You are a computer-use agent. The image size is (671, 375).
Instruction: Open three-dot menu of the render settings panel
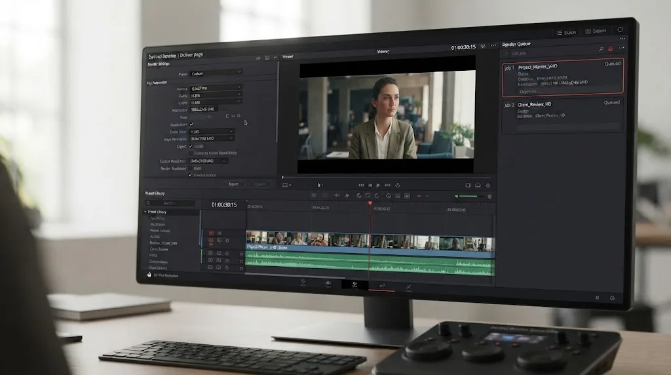[276, 57]
